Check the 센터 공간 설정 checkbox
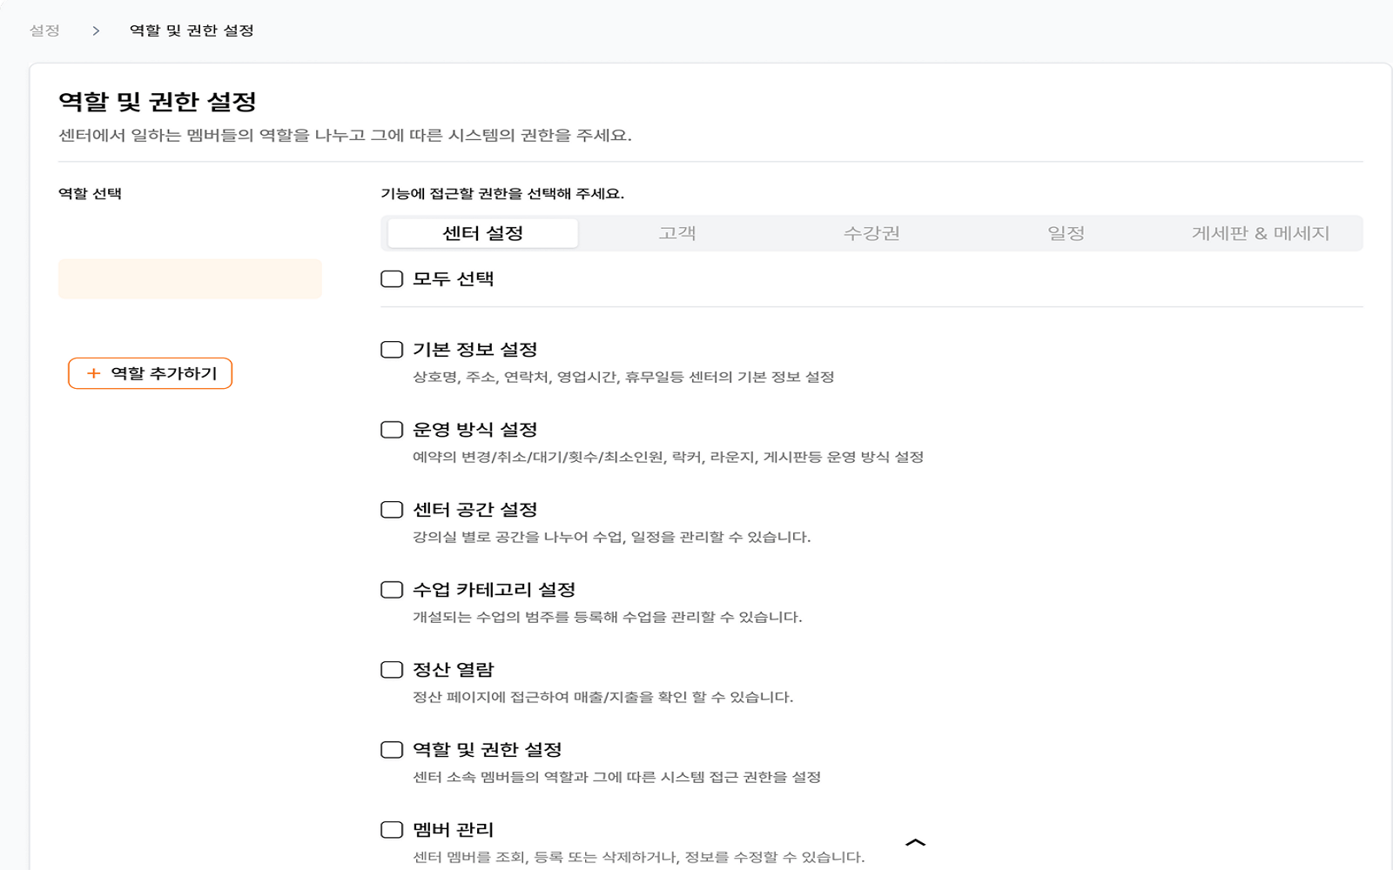The image size is (1393, 870). click(390, 510)
